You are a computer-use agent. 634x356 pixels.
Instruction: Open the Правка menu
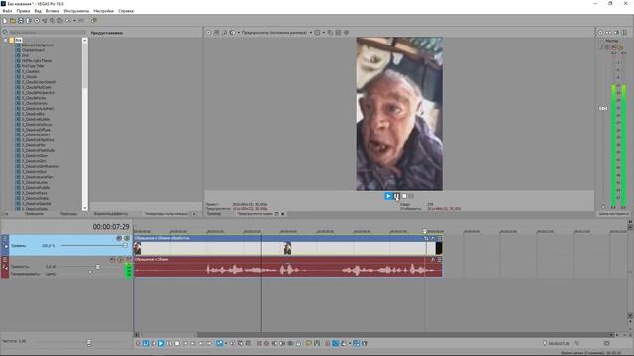pyautogui.click(x=23, y=11)
